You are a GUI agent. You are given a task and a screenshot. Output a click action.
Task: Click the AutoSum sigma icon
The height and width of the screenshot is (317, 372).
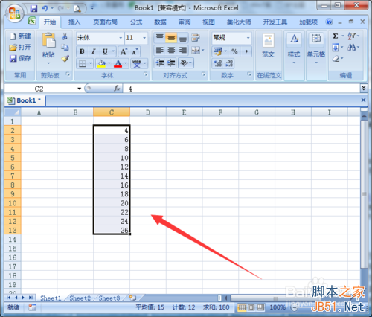click(x=336, y=36)
